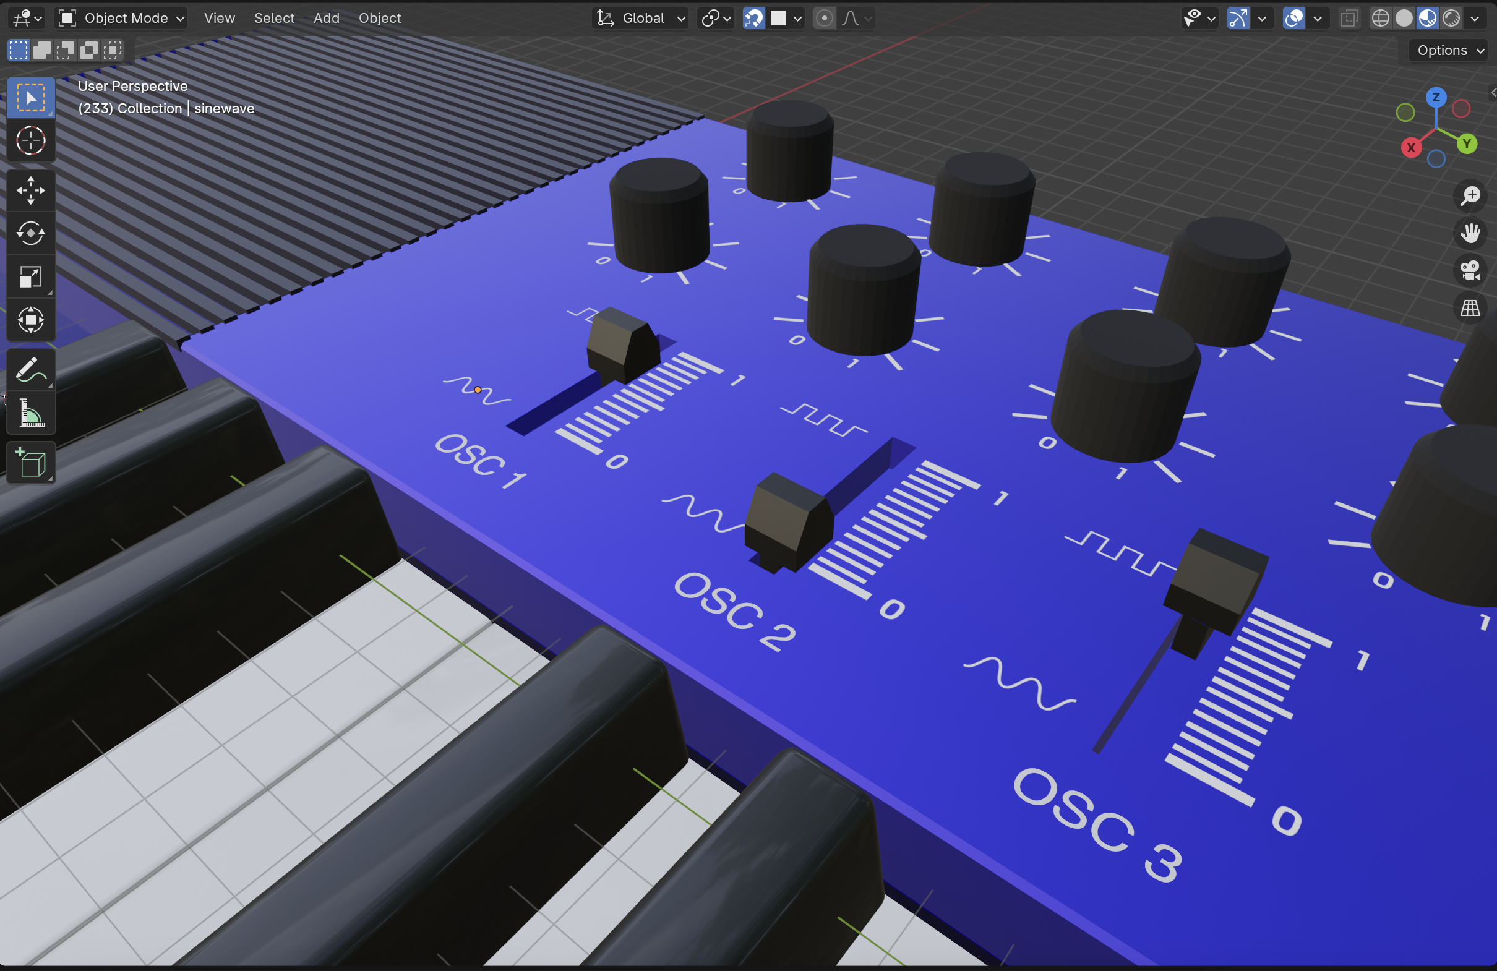Image resolution: width=1497 pixels, height=971 pixels.
Task: Toggle X-ray display mode
Action: coord(1349,18)
